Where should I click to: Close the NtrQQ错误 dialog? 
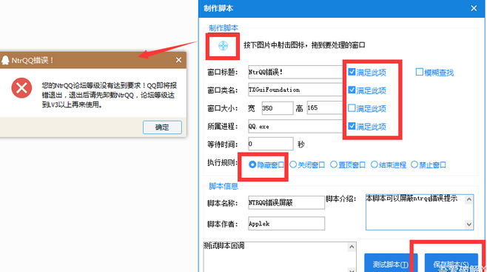178,60
